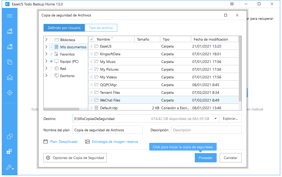Click the Tipo column header
This screenshot has width=282, height=177.
tap(175, 39)
